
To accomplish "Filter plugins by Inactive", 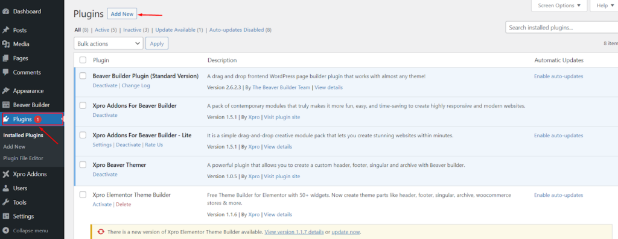I will (x=132, y=30).
